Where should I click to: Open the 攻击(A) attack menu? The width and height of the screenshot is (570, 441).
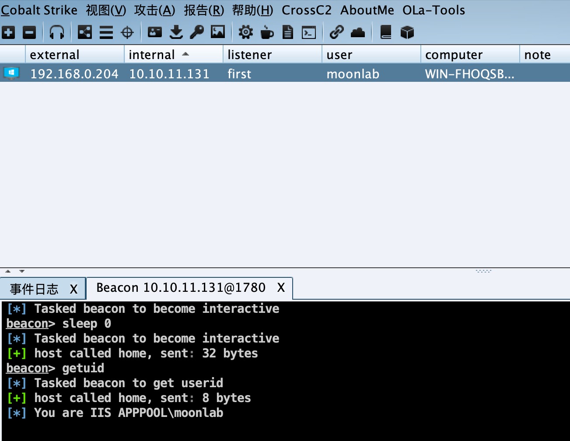tap(154, 10)
